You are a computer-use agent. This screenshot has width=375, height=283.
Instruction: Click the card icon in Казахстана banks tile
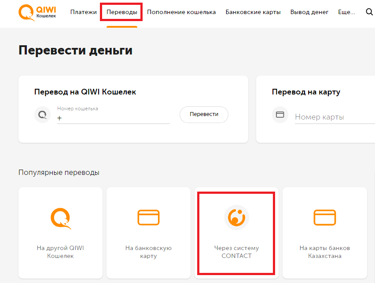point(325,218)
